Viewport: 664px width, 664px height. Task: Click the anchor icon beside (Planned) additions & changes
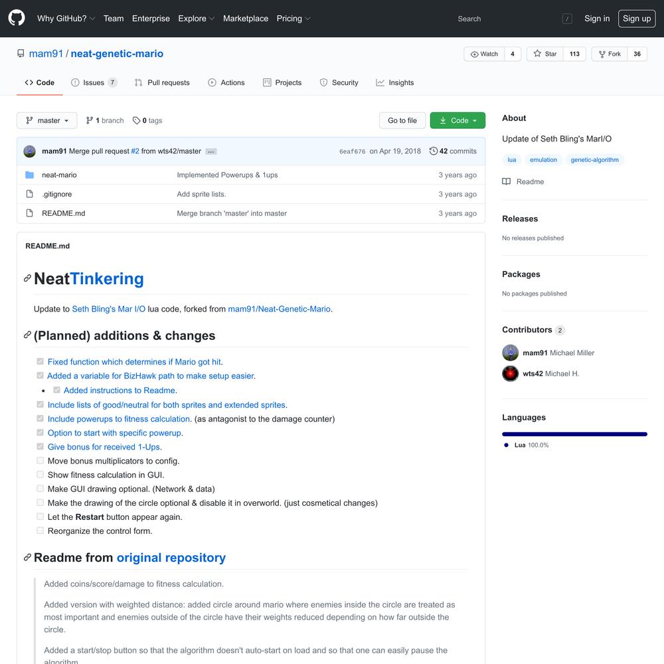[x=27, y=335]
